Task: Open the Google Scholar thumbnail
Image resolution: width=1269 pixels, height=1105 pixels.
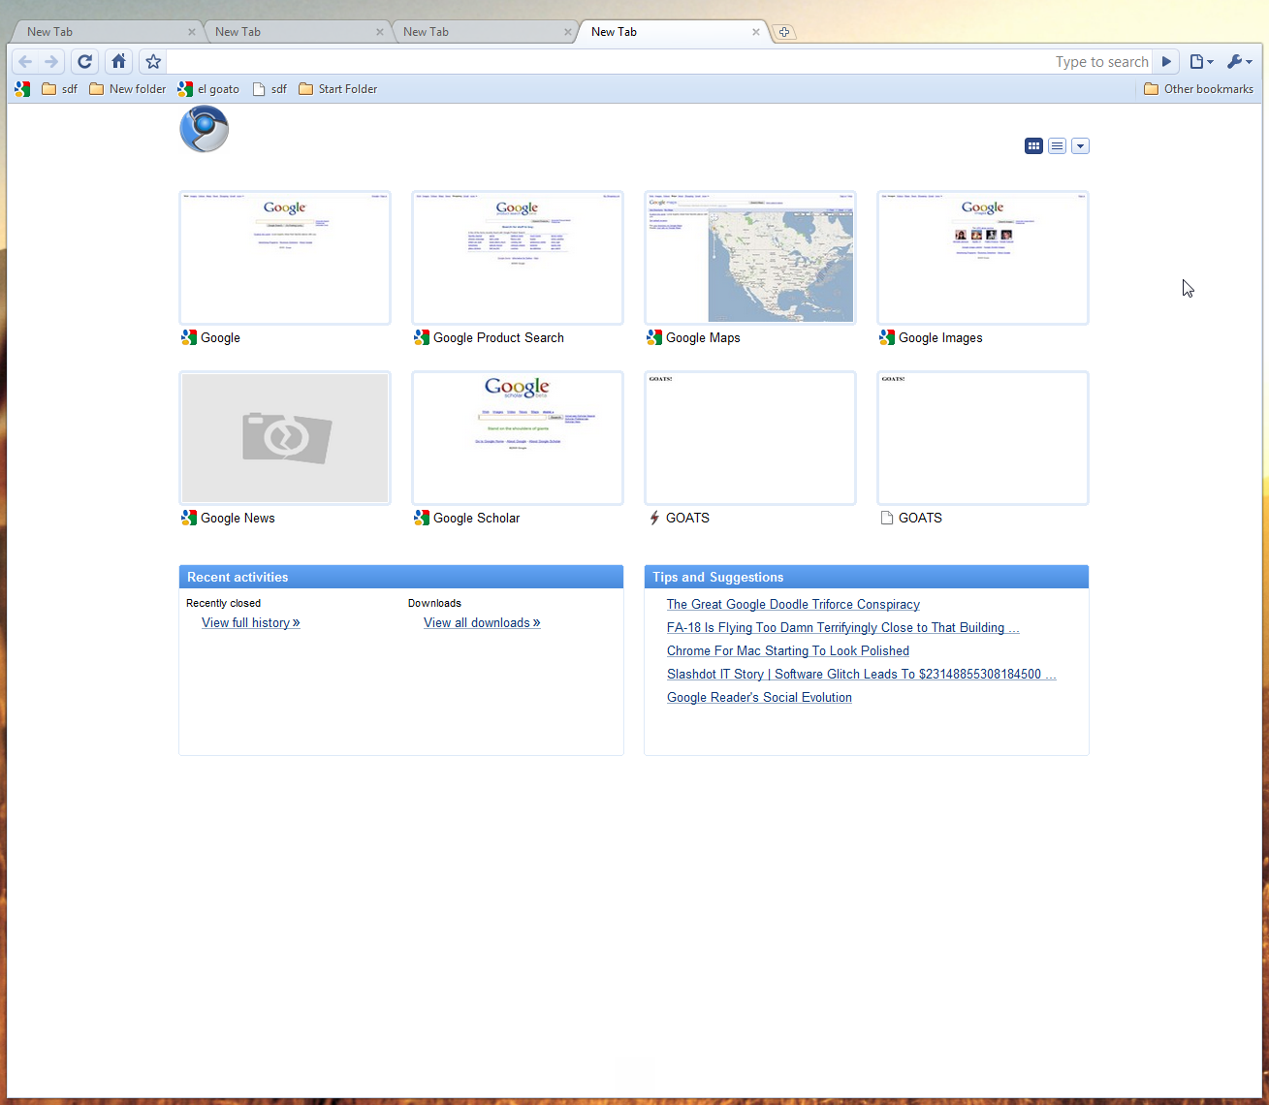Action: (x=518, y=438)
